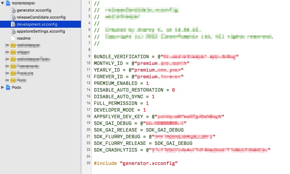Click the SDK_GAI_RELEASE setting name
290x174 pixels.
pos(116,130)
